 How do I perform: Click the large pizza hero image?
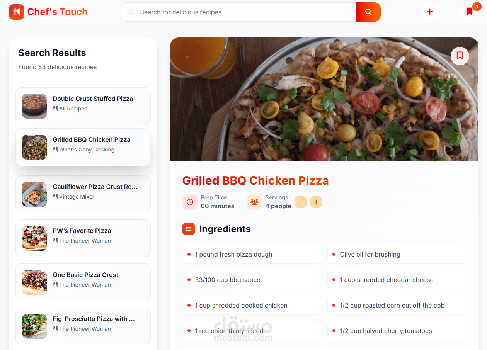click(x=324, y=99)
